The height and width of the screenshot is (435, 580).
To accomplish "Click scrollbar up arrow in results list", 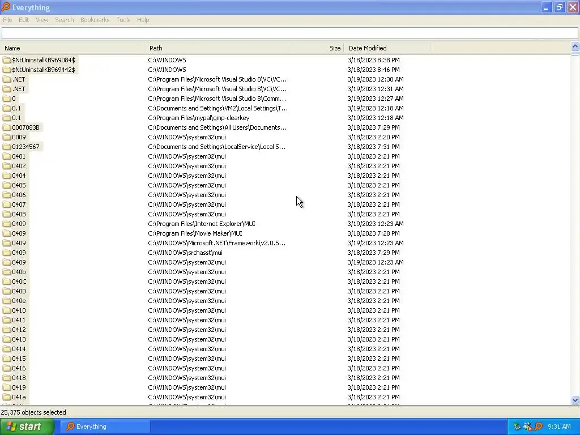I will tap(575, 46).
